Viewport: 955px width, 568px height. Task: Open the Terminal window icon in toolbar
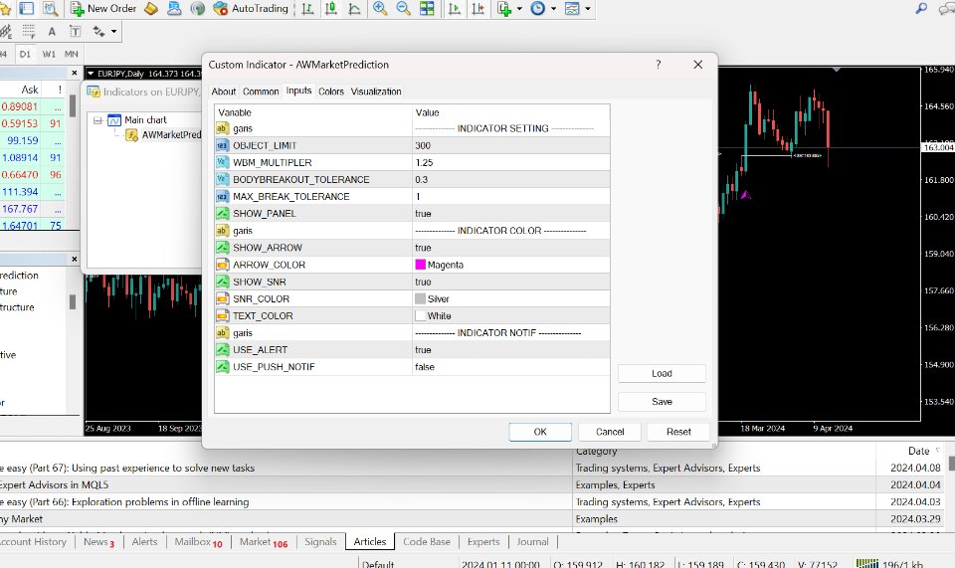point(27,9)
